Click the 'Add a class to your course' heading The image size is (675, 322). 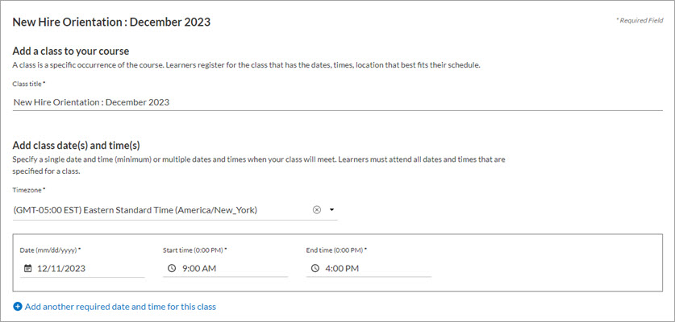(x=71, y=51)
